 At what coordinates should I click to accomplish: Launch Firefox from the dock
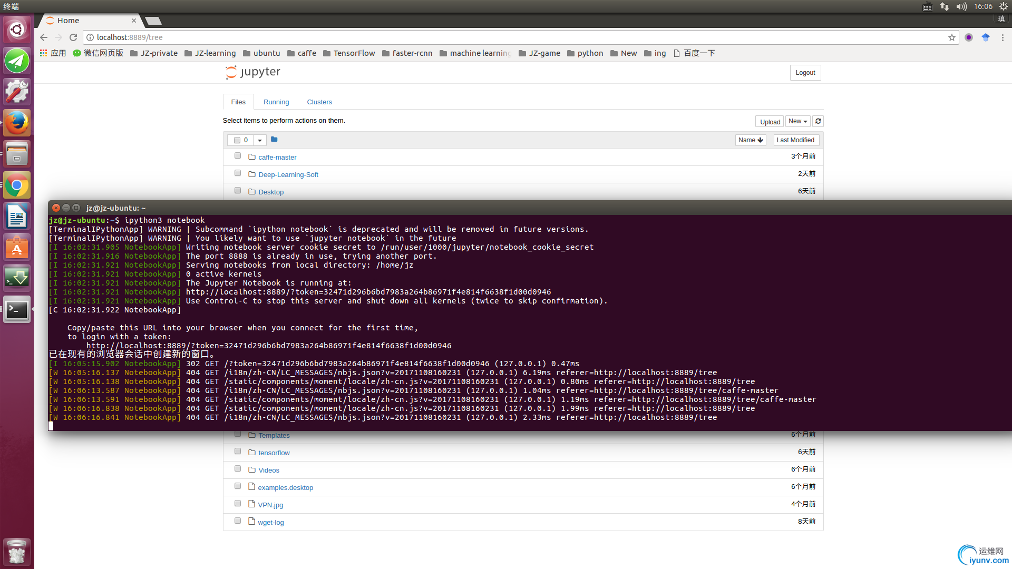[x=17, y=123]
